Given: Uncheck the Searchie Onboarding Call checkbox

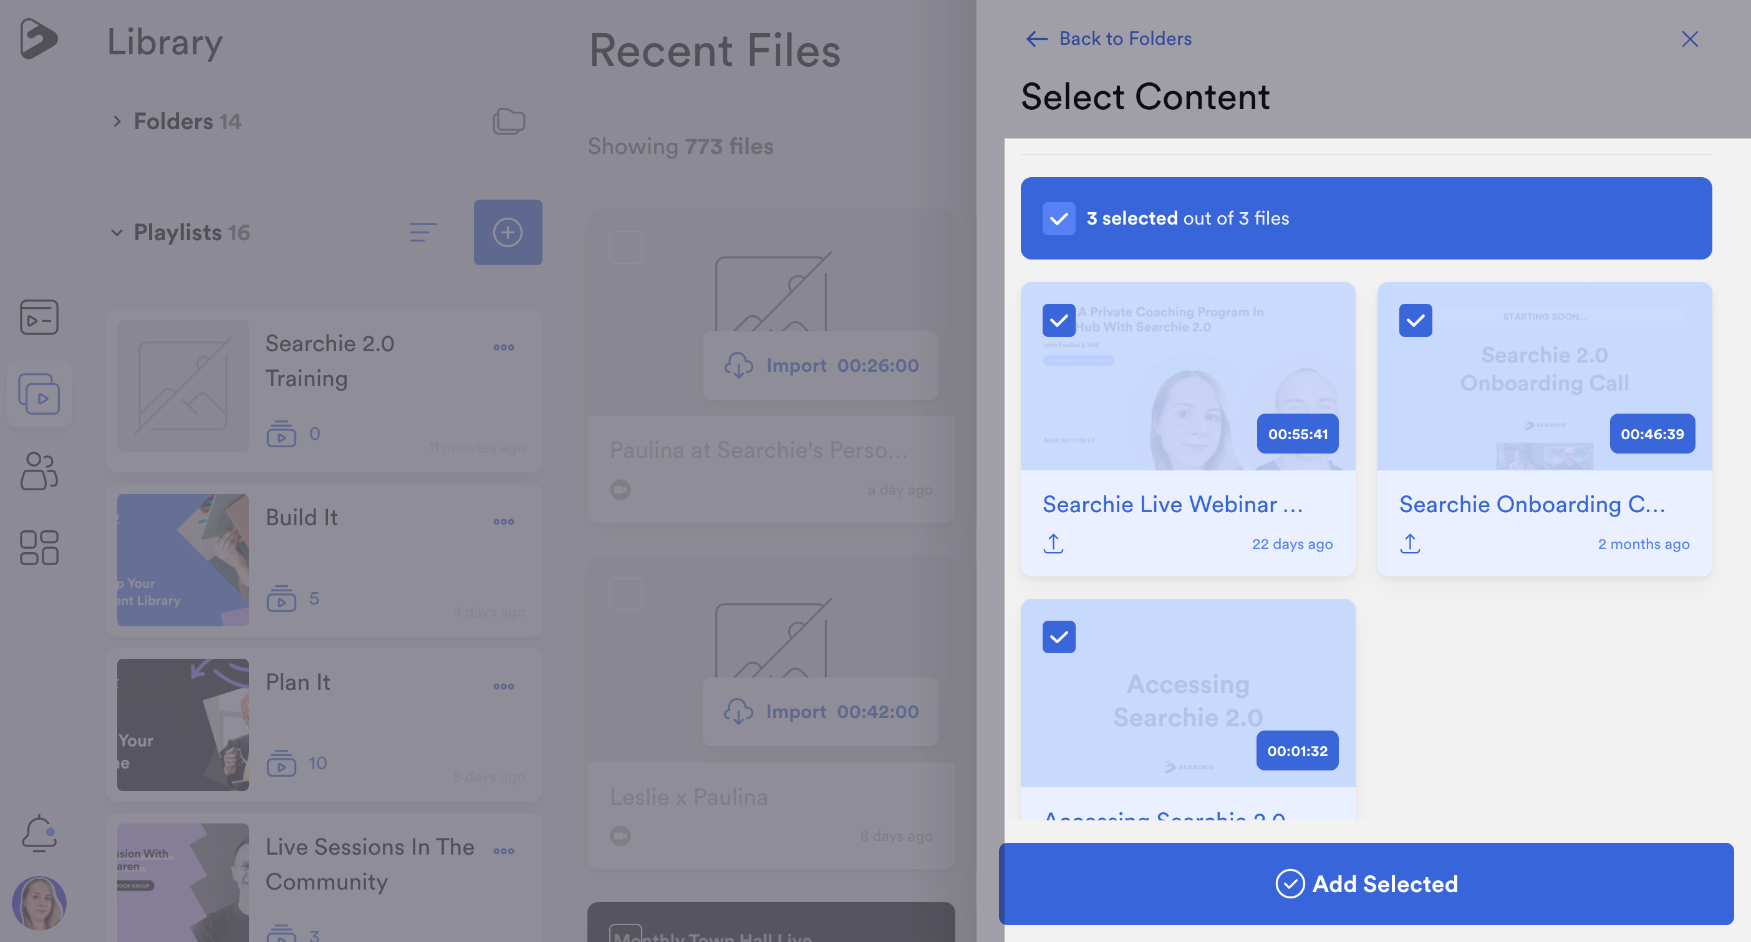Looking at the screenshot, I should point(1416,321).
